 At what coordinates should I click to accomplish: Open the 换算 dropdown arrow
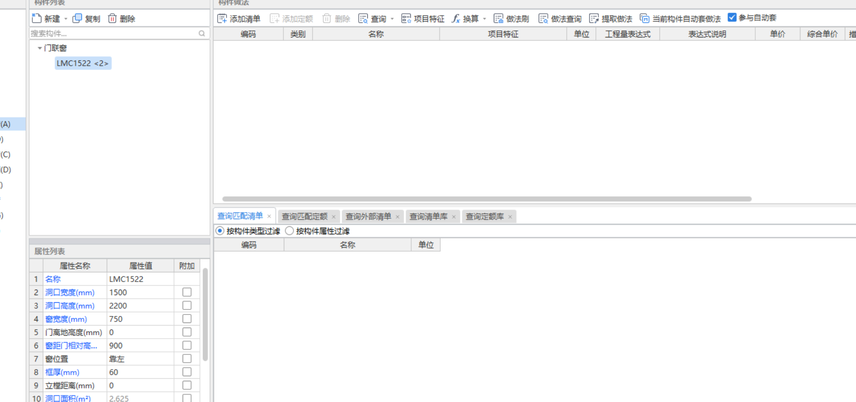click(485, 19)
